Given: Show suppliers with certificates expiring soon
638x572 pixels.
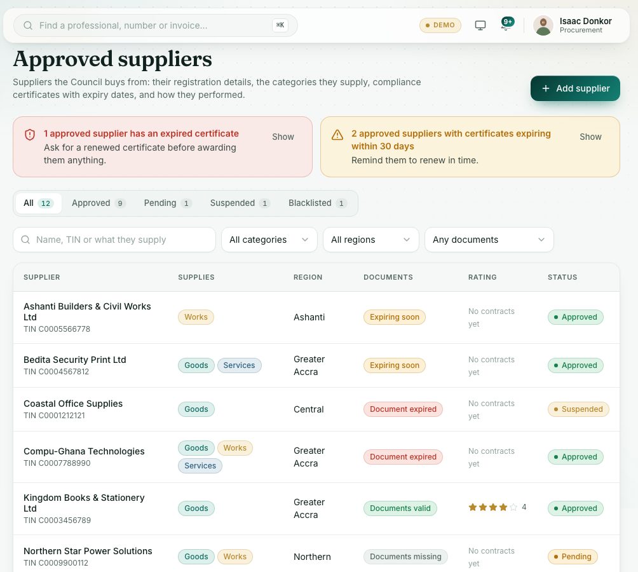Looking at the screenshot, I should [590, 137].
